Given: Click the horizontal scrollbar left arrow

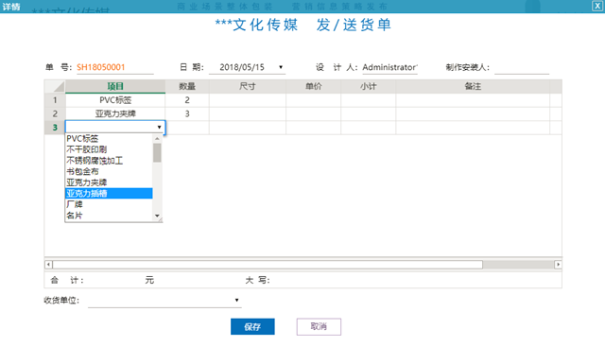Looking at the screenshot, I should tap(48, 265).
